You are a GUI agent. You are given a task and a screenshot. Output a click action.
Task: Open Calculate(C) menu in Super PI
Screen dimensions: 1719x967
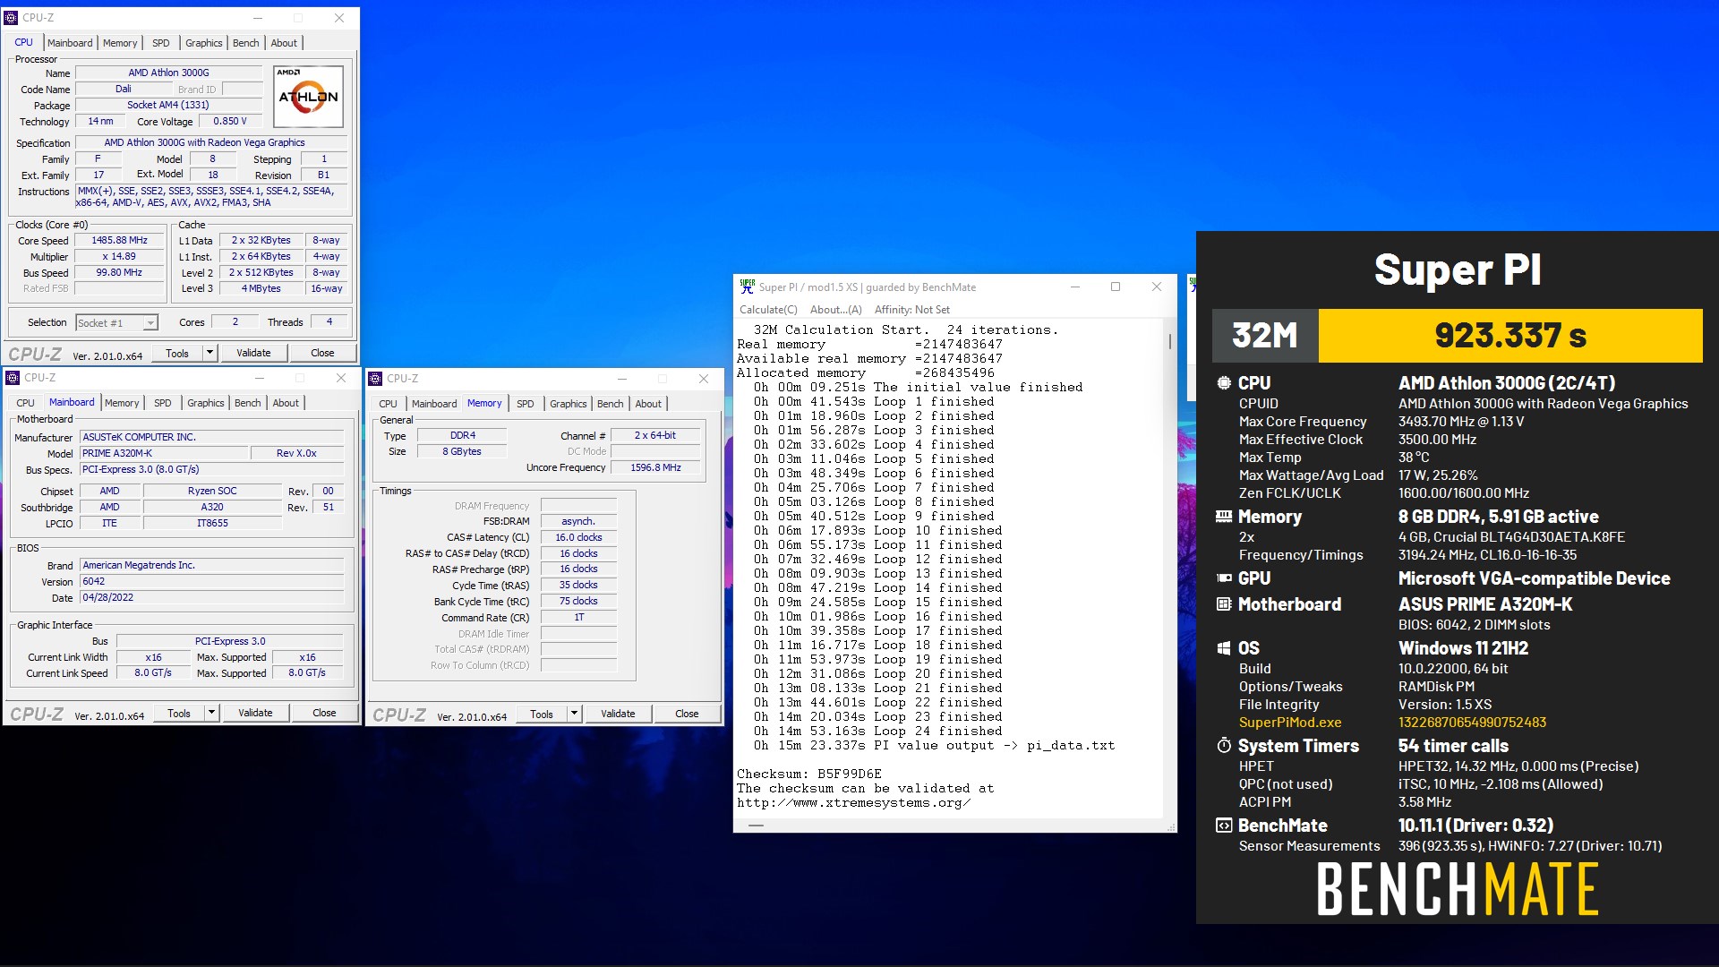click(x=768, y=310)
